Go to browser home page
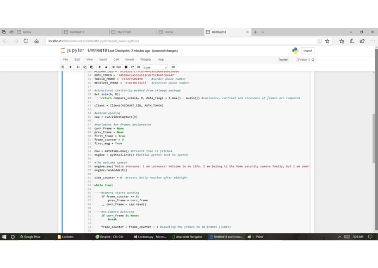The height and width of the screenshot is (268, 378). click(36, 41)
